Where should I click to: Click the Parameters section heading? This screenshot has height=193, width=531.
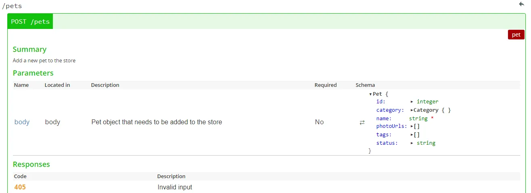coord(33,73)
